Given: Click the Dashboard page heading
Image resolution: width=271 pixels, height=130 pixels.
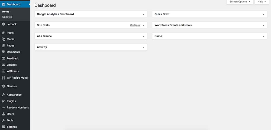Looking at the screenshot, I should click(x=45, y=5).
